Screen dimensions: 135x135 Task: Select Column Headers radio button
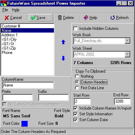(77, 82)
